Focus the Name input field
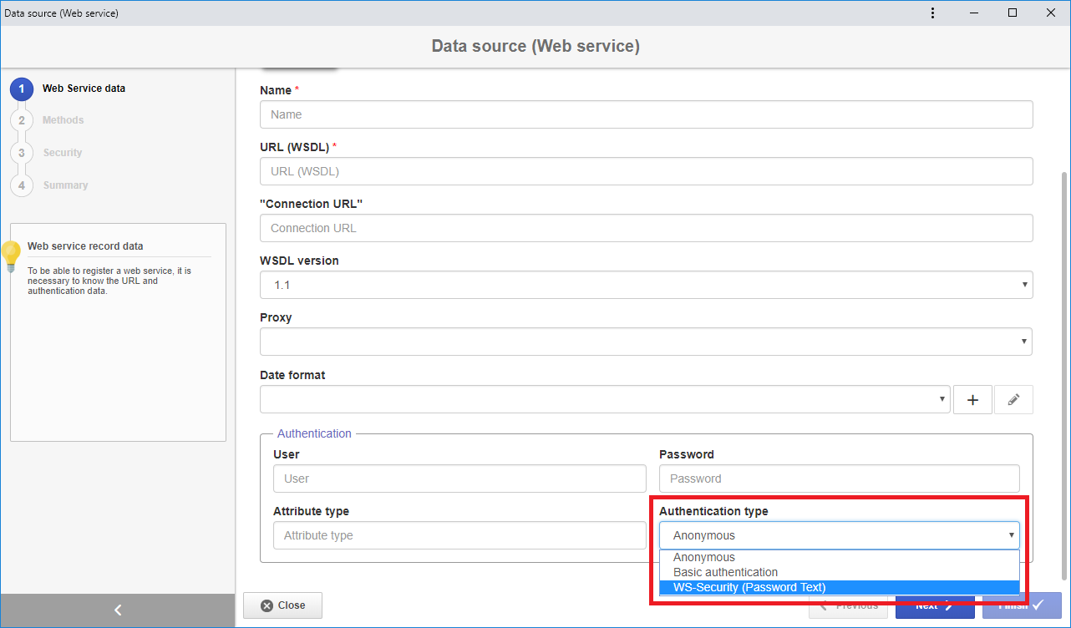Viewport: 1071px width, 628px height. (647, 114)
